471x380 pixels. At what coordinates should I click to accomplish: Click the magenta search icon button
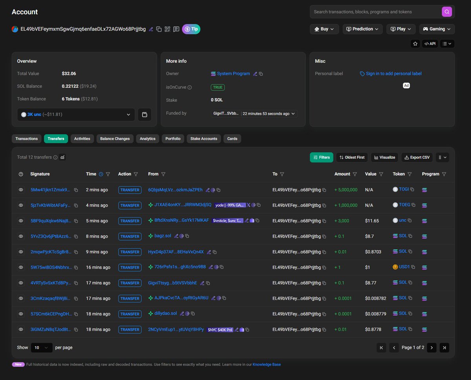pyautogui.click(x=447, y=12)
